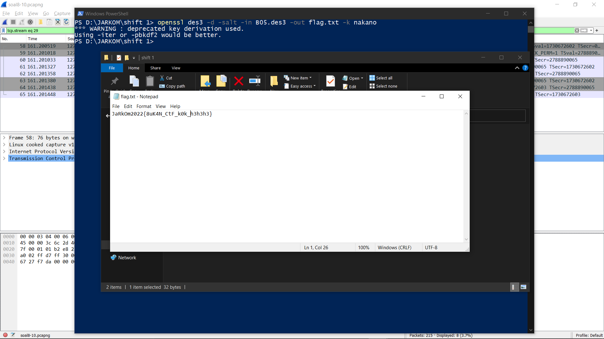Open the capture options gear icon
This screenshot has height=339, width=604.
[x=31, y=22]
